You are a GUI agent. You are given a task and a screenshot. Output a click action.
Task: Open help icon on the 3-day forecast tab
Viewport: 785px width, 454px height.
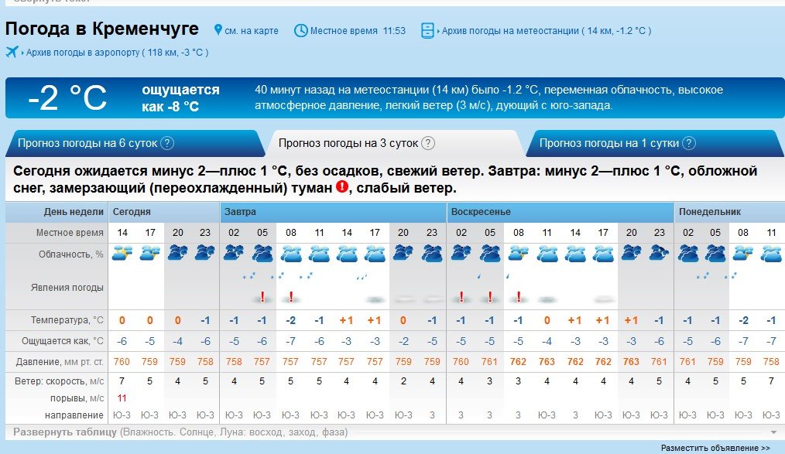click(428, 143)
